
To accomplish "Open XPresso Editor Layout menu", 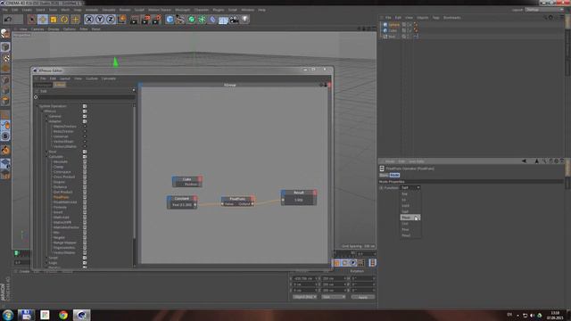I will point(65,78).
